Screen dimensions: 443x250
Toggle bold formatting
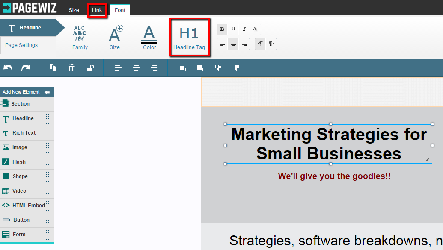(x=222, y=29)
